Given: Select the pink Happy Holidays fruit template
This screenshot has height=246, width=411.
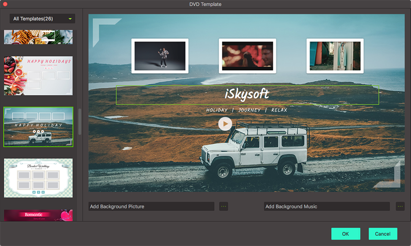Looking at the screenshot, I should tap(38, 76).
